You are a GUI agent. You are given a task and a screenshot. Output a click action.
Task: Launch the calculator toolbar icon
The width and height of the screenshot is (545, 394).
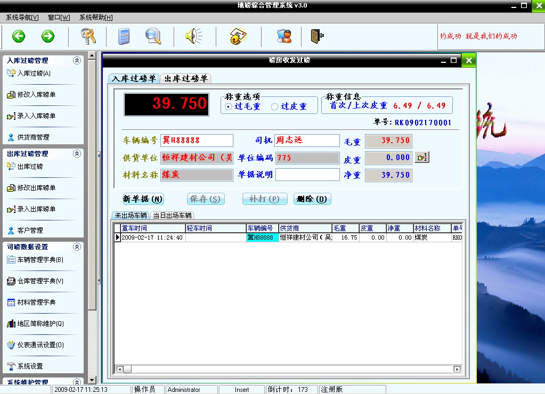pyautogui.click(x=125, y=36)
